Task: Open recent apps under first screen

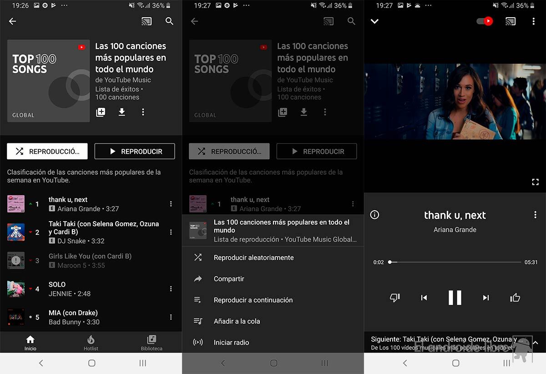Action: pyautogui.click(x=142, y=363)
